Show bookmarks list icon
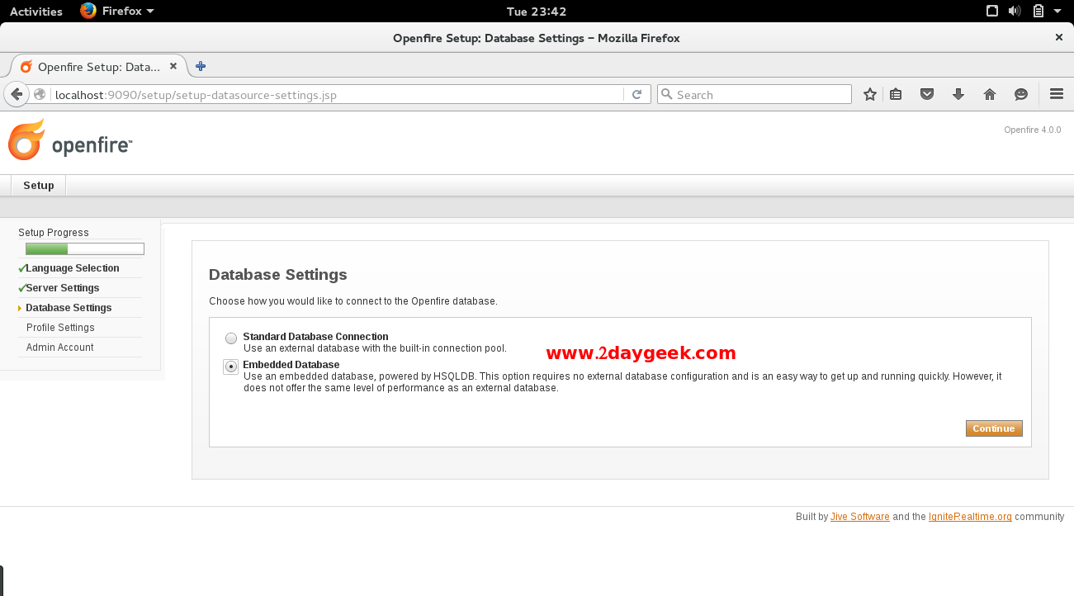1074x596 pixels. pos(896,95)
